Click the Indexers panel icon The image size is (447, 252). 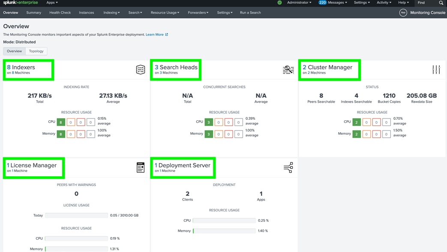pyautogui.click(x=141, y=70)
